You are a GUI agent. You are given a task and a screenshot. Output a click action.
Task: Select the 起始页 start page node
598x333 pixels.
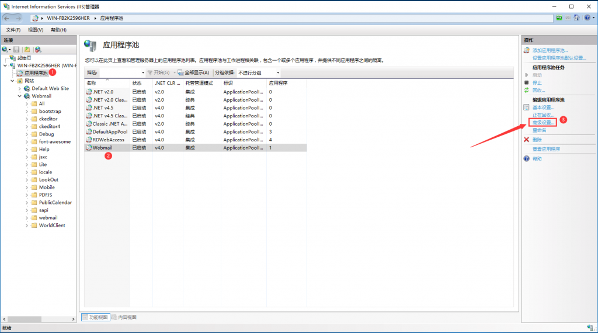click(24, 58)
